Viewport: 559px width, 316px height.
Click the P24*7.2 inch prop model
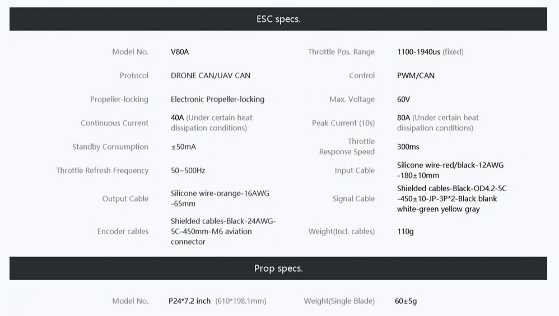point(190,301)
